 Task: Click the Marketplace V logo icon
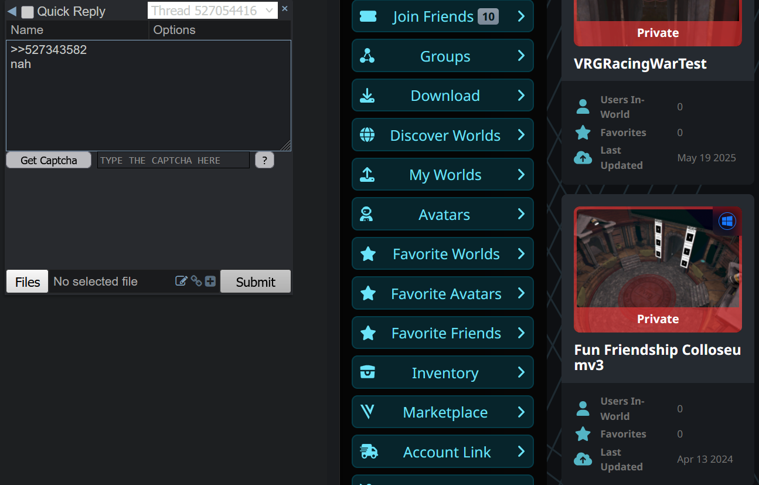click(x=367, y=412)
